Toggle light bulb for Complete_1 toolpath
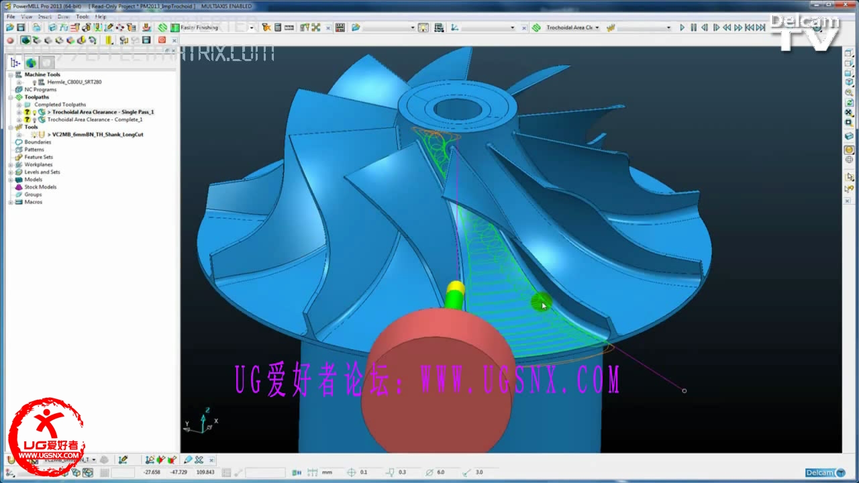The height and width of the screenshot is (483, 859). (34, 119)
